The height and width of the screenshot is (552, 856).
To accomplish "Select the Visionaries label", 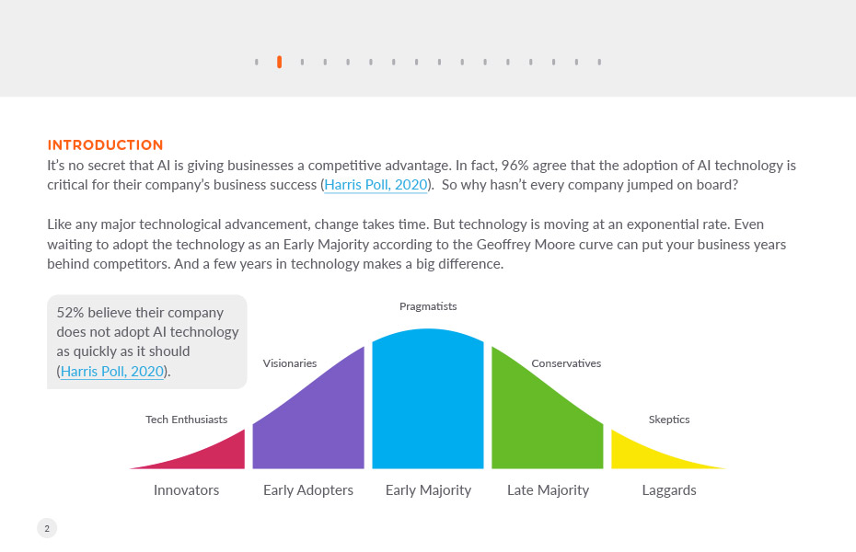I will click(x=289, y=363).
